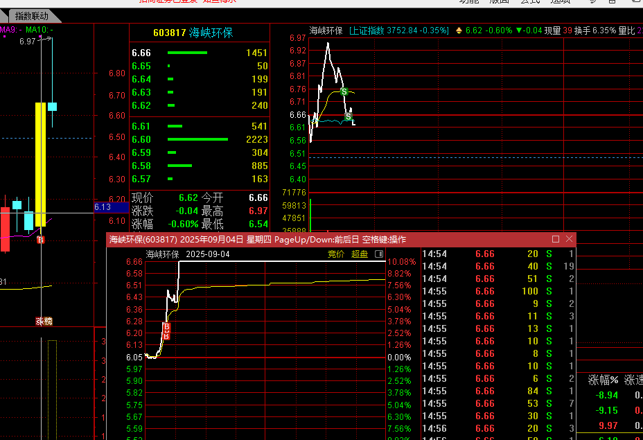Screen dimensions: 643x440
Task: Click the 涨幅 value -0.60%
Action: [x=183, y=224]
